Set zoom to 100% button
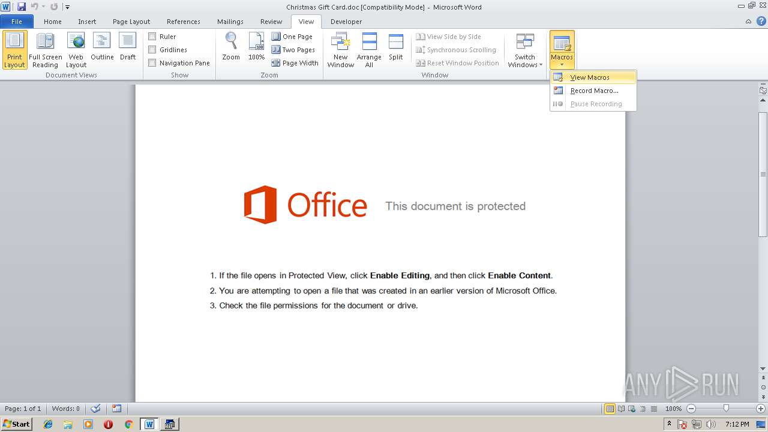 tap(256, 47)
